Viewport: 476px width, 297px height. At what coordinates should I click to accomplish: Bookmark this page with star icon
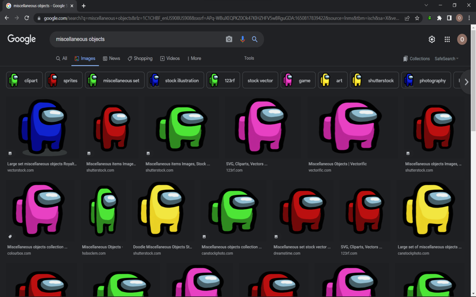pyautogui.click(x=417, y=18)
